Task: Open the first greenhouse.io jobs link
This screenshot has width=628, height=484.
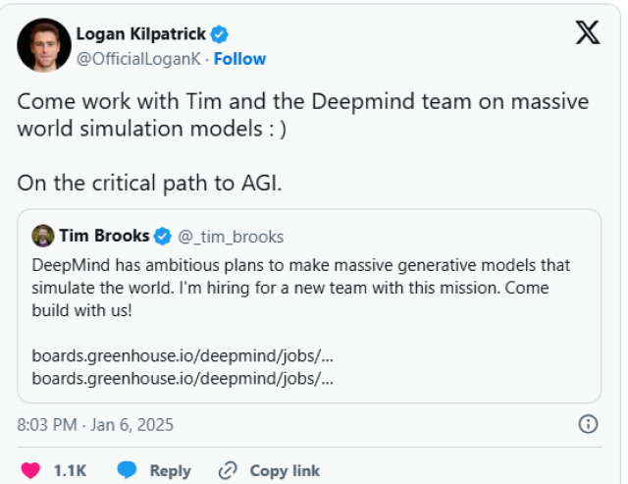Action: tap(183, 355)
